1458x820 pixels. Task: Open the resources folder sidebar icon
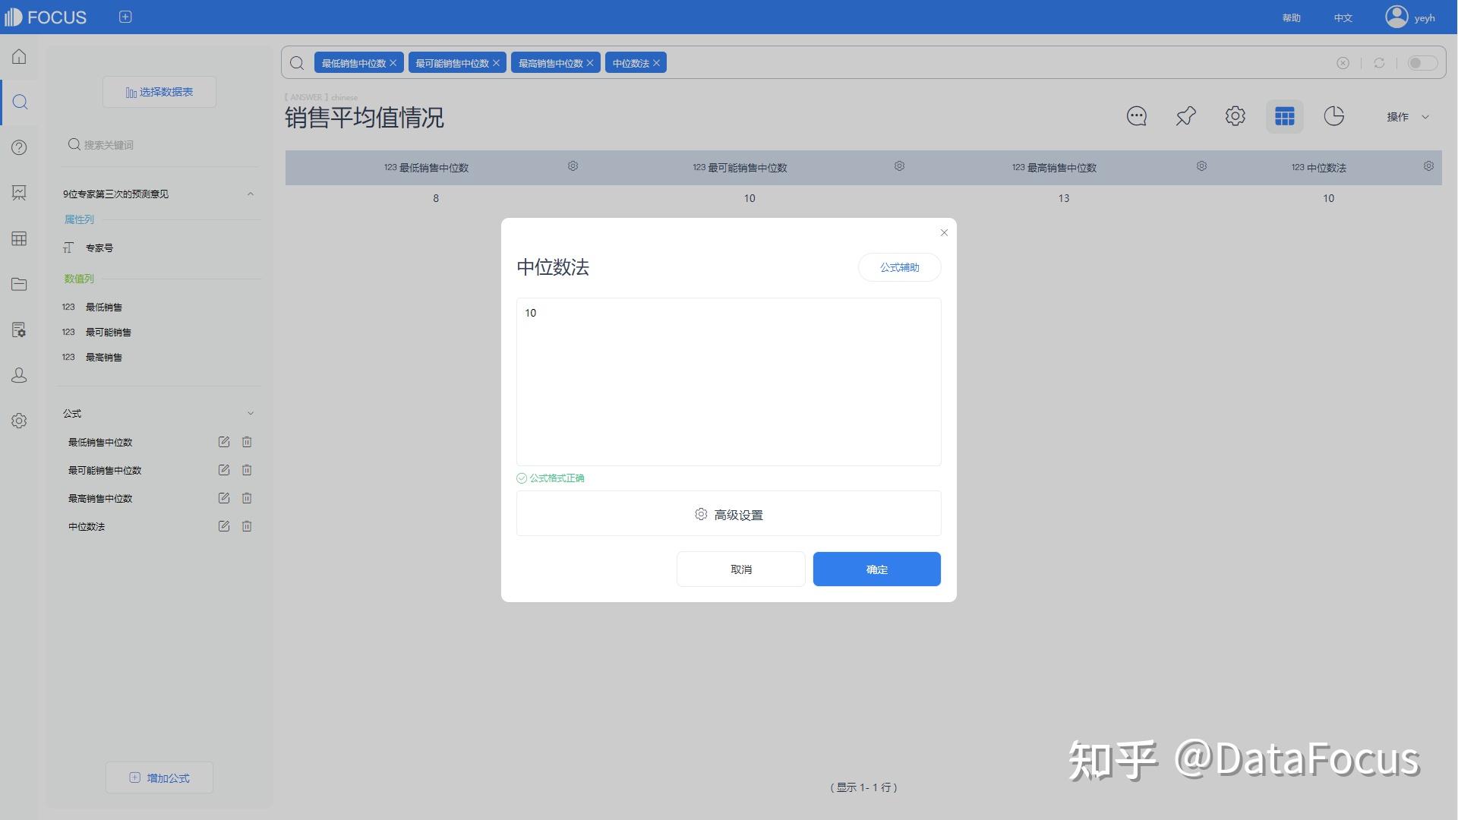click(19, 284)
